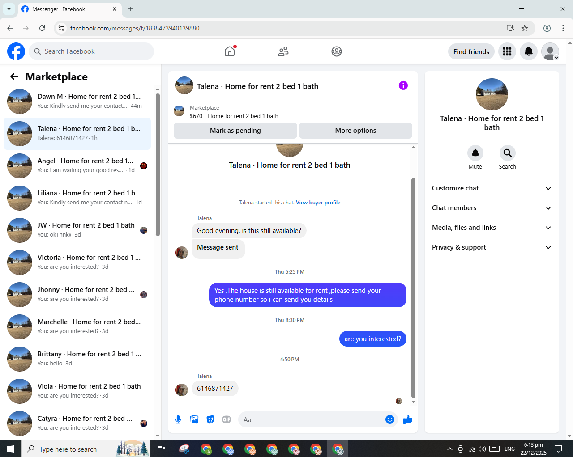Open conversation information purple info icon
This screenshot has width=573, height=457.
pyautogui.click(x=403, y=85)
